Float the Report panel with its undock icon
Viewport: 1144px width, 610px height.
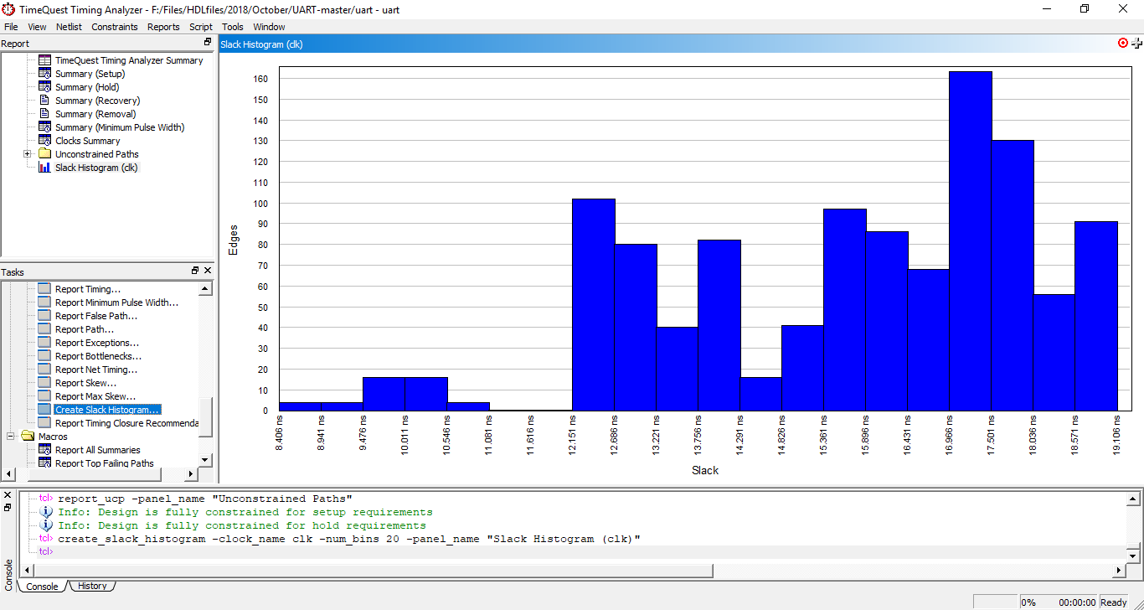pyautogui.click(x=208, y=43)
